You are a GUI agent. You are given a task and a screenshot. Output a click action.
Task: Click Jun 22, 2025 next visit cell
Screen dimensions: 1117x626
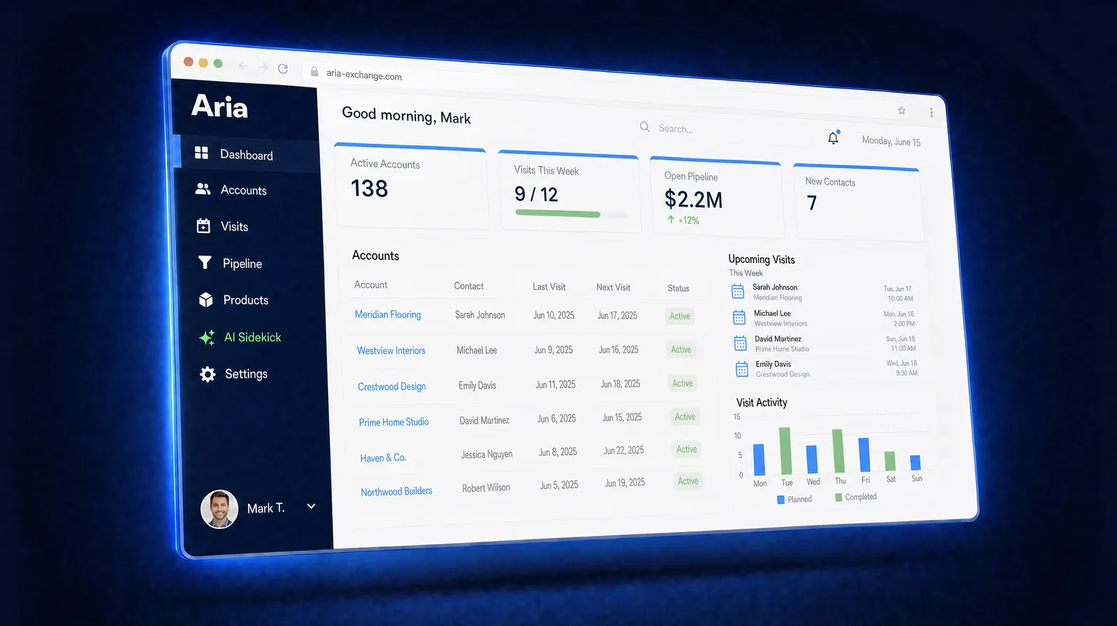(623, 450)
